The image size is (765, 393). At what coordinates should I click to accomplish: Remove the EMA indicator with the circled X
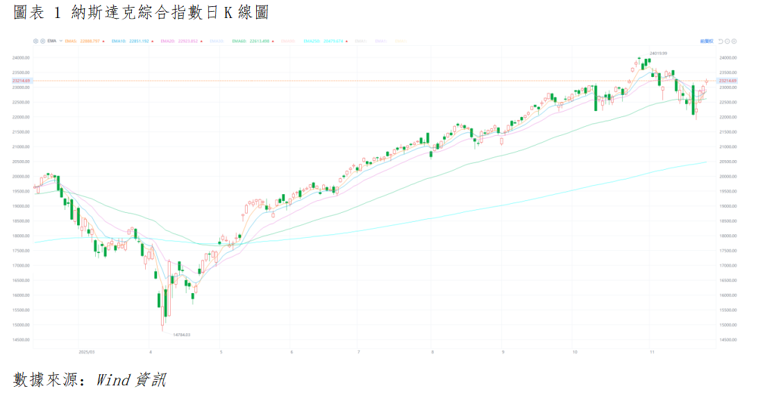tap(42, 42)
